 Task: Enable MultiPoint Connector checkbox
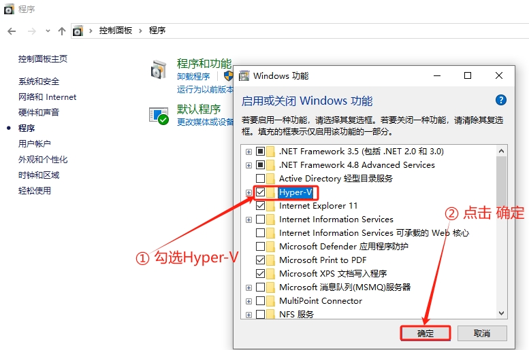coord(261,300)
